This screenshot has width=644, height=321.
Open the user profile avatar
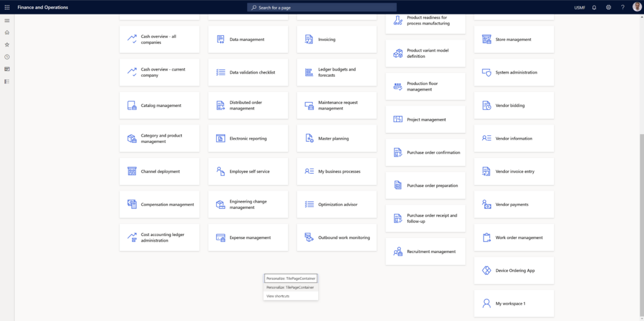[636, 7]
